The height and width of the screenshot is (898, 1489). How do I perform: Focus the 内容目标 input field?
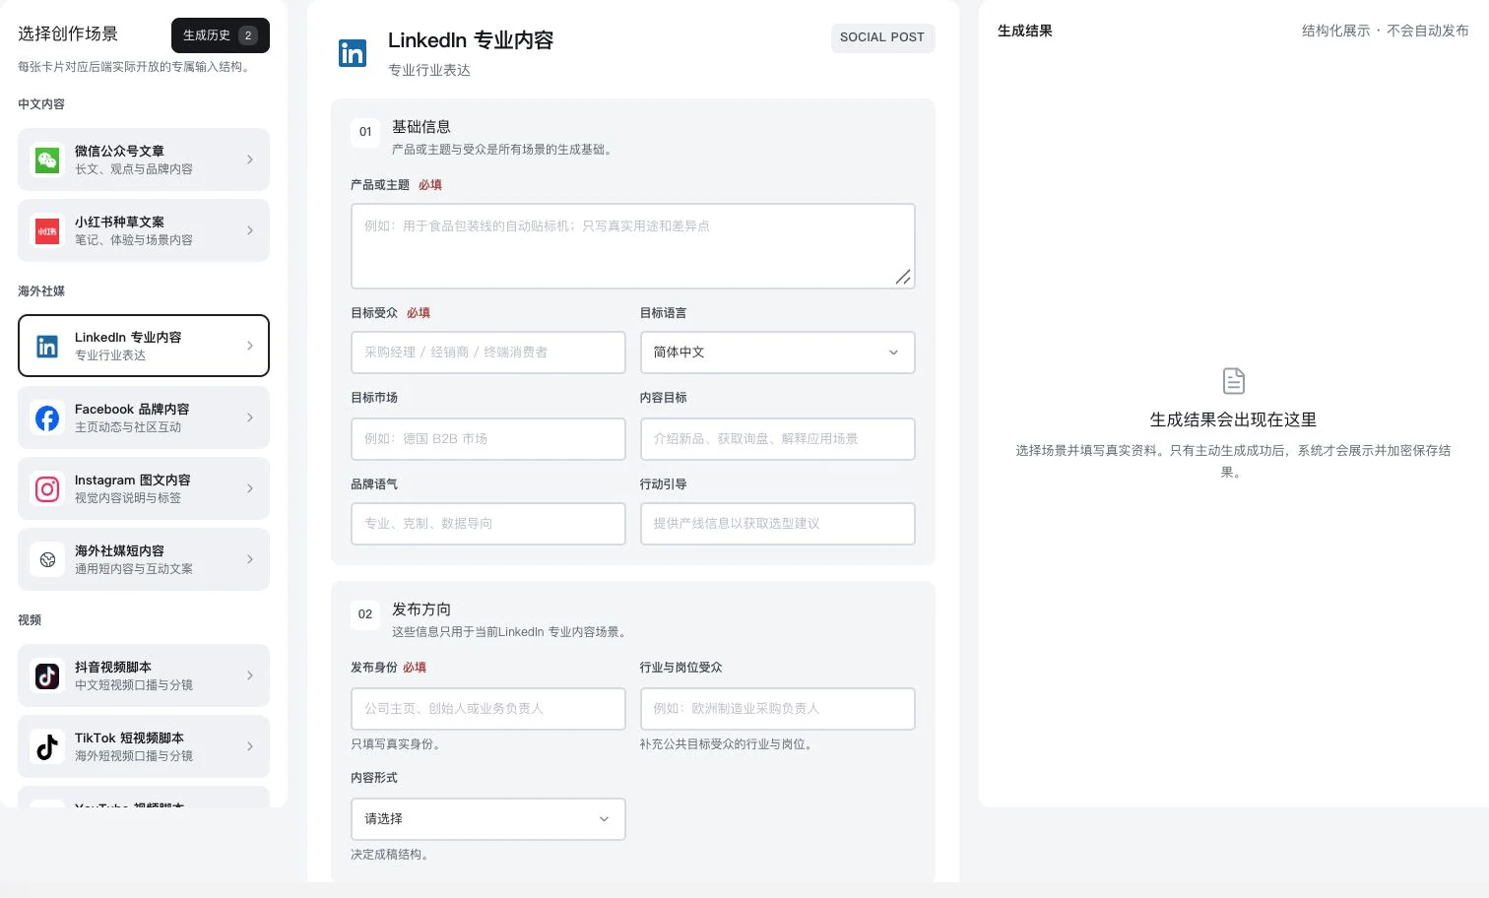click(778, 439)
